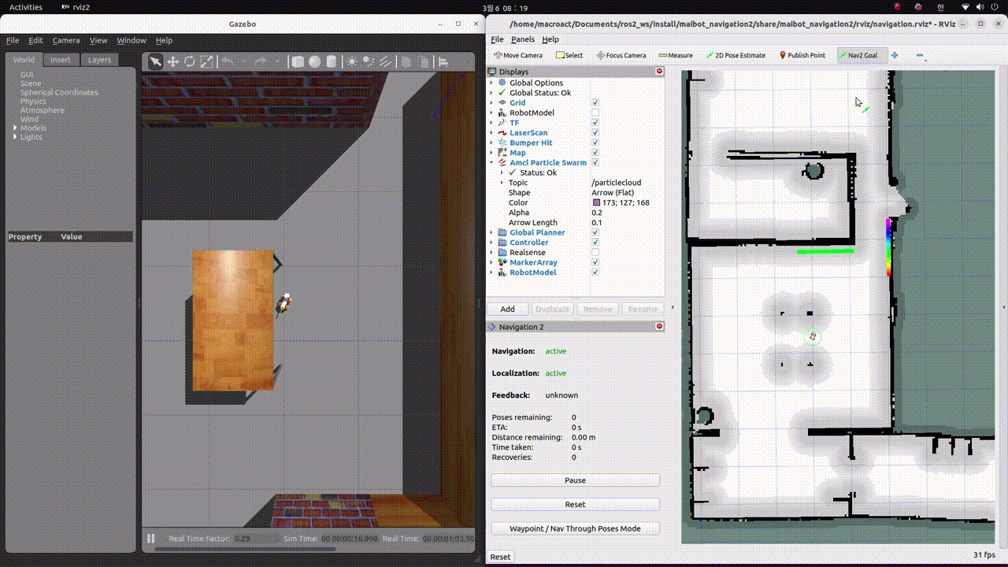Click the particle cloud Color swatch
Screen dimensions: 1008x567
point(596,203)
